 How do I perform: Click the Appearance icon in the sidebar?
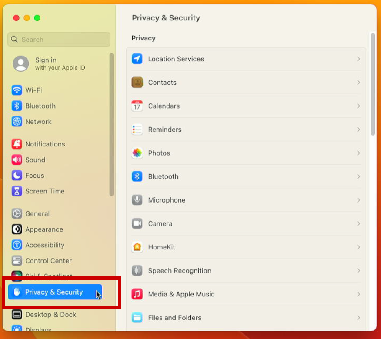pos(17,229)
